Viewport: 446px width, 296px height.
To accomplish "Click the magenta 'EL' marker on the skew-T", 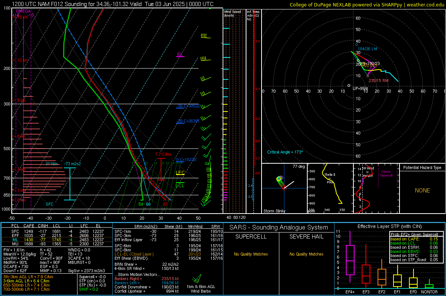I will [180, 54].
